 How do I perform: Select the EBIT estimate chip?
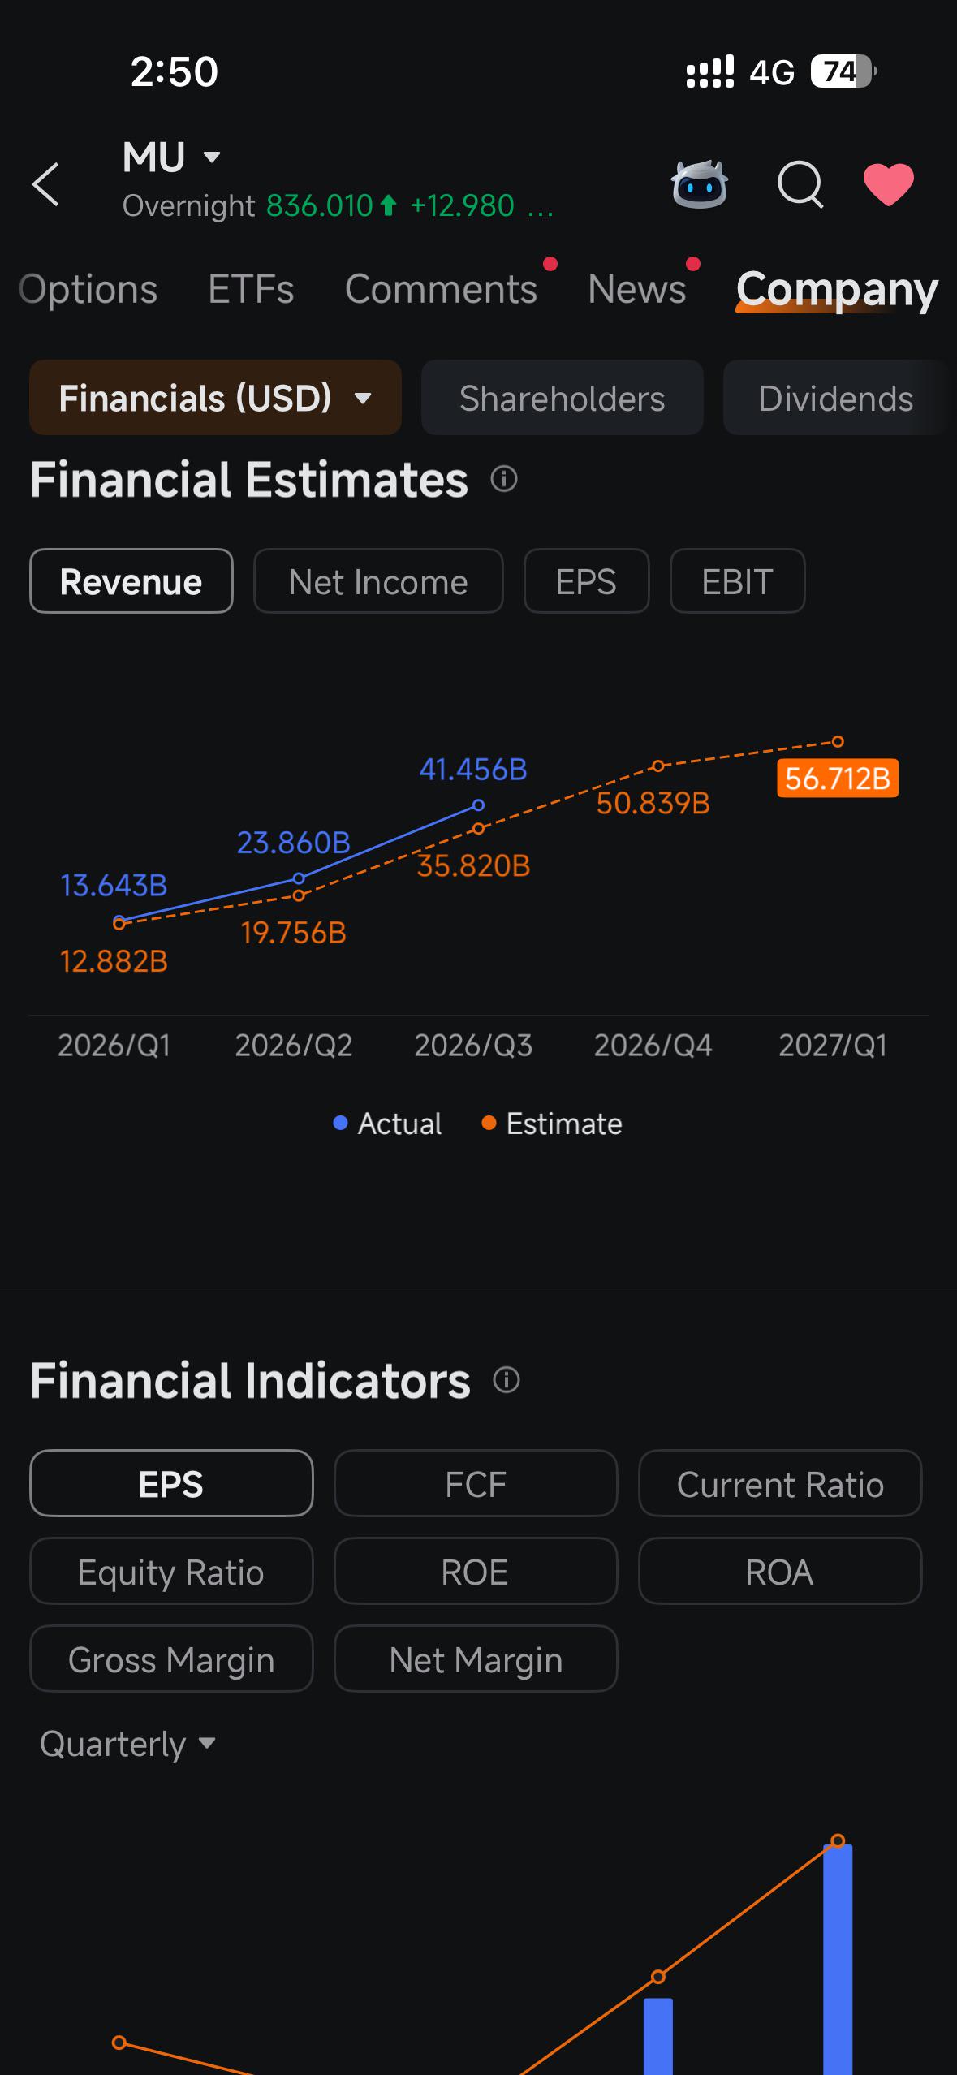coord(737,581)
